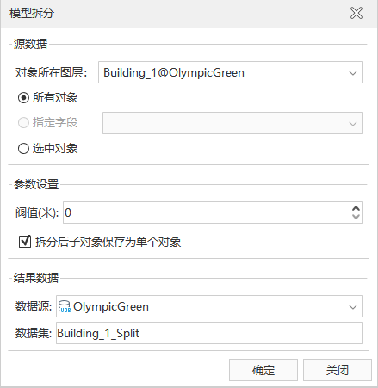Close the 模型拆分 dialog with the X icon

pos(356,13)
